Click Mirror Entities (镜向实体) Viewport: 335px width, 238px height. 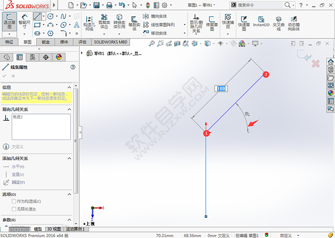(x=155, y=16)
